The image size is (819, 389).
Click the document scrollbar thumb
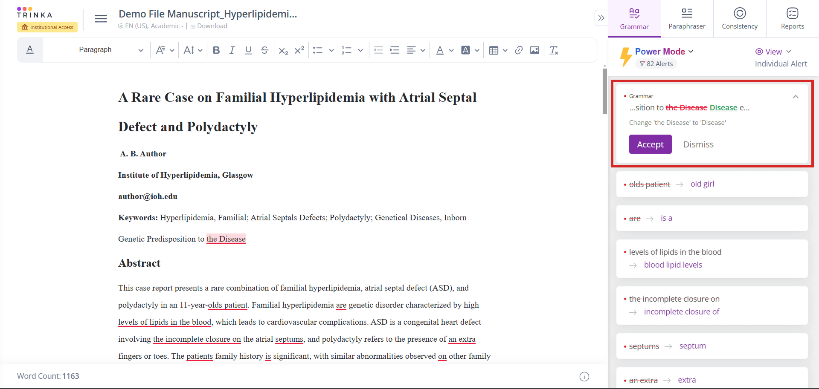[x=605, y=91]
